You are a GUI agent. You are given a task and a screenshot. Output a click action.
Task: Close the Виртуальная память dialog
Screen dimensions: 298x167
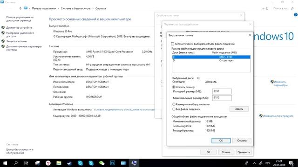(250, 35)
